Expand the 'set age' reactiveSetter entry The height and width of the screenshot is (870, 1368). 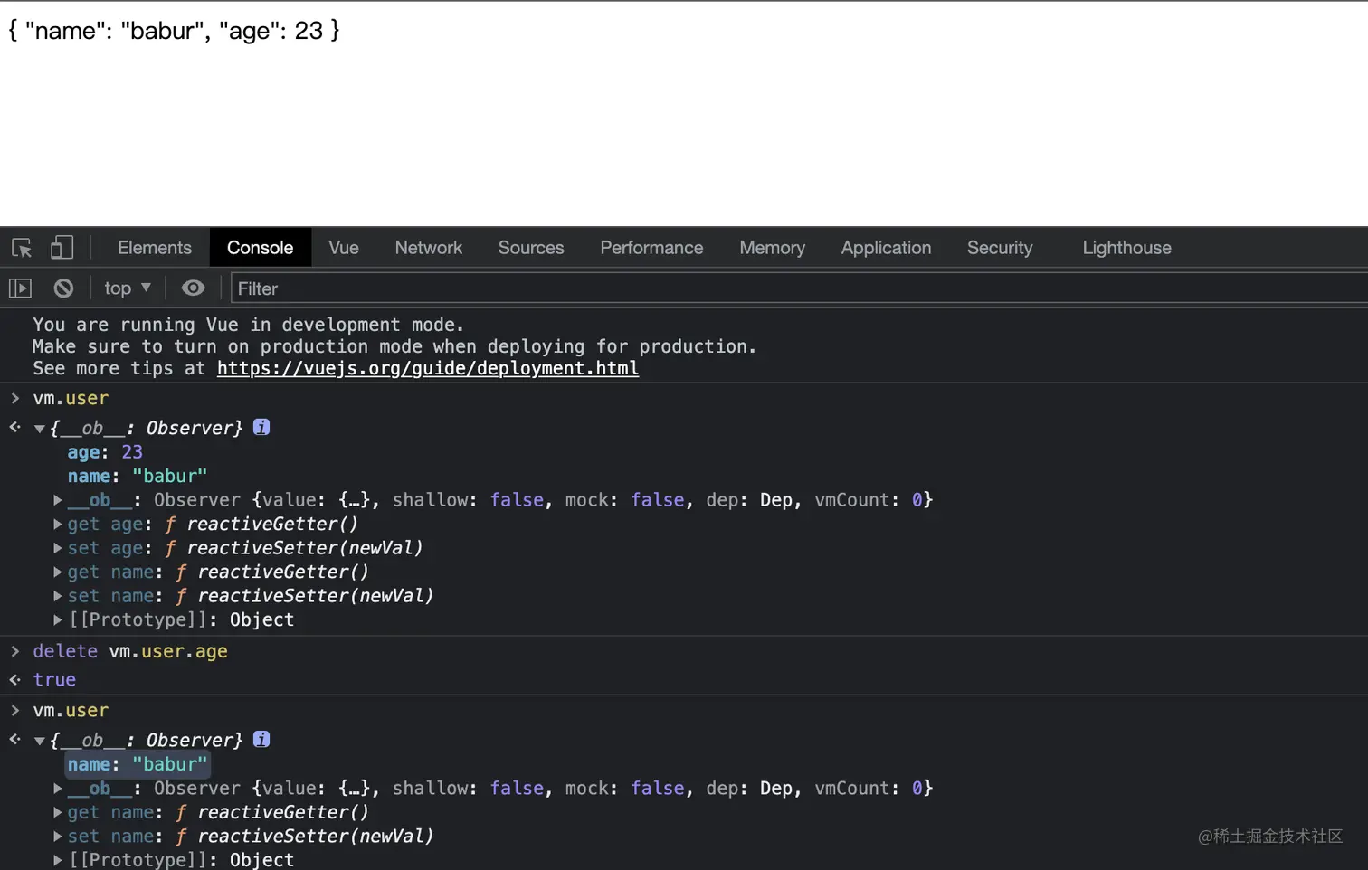pos(58,548)
